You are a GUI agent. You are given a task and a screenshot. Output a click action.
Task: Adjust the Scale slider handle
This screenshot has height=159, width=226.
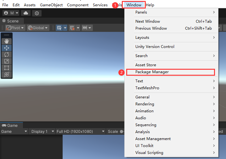click(x=121, y=132)
